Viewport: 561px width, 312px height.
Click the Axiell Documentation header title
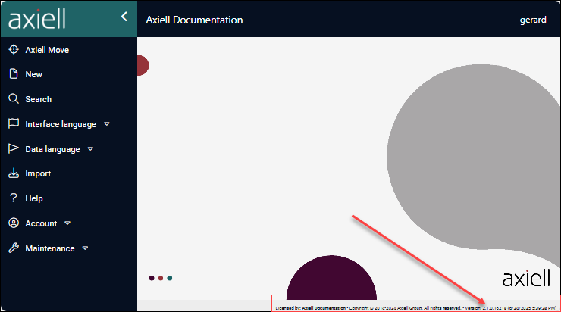coord(194,20)
